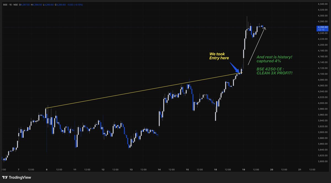The width and height of the screenshot is (331, 183).
Task: Click the 4,160.00 price axis label
Action: (322, 56)
